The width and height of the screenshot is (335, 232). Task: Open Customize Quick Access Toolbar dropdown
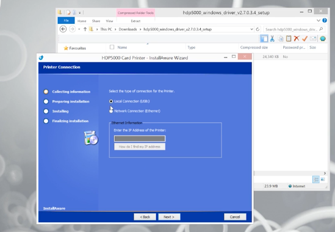click(79, 13)
